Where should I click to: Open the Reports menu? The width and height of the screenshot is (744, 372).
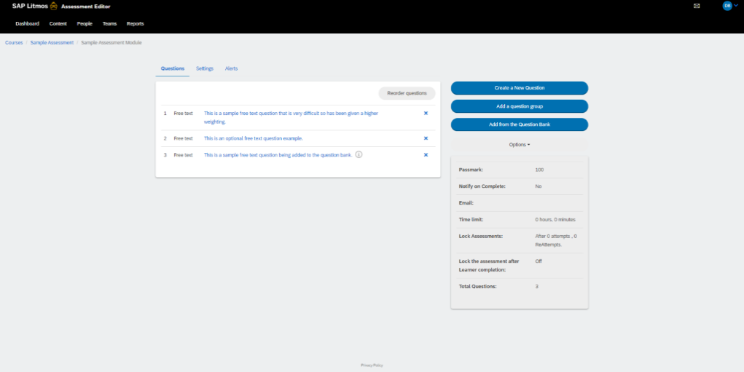click(136, 24)
